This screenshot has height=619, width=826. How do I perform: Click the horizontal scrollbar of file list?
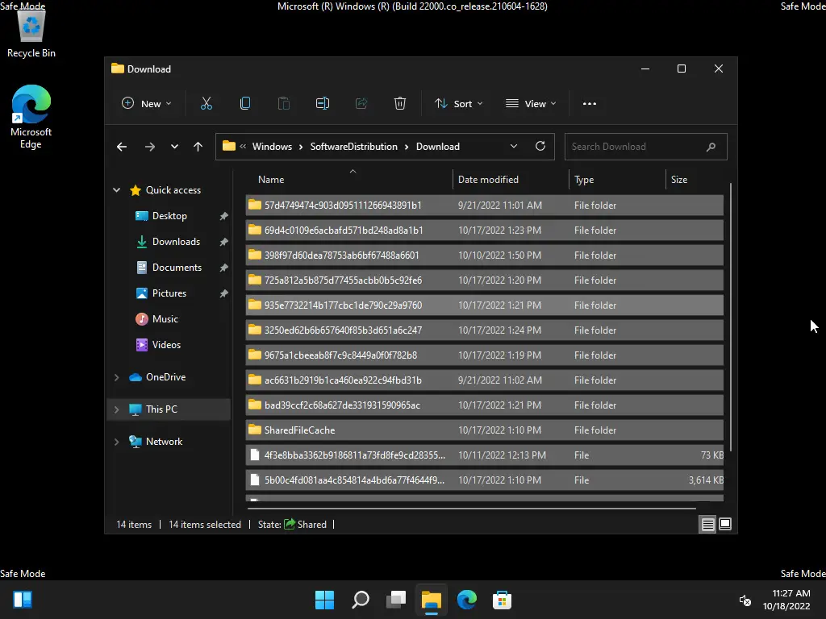coord(471,509)
